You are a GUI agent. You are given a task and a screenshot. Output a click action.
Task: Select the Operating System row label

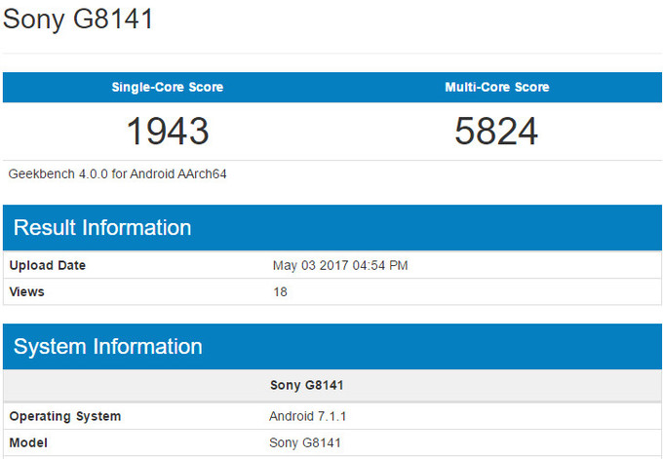pyautogui.click(x=65, y=416)
